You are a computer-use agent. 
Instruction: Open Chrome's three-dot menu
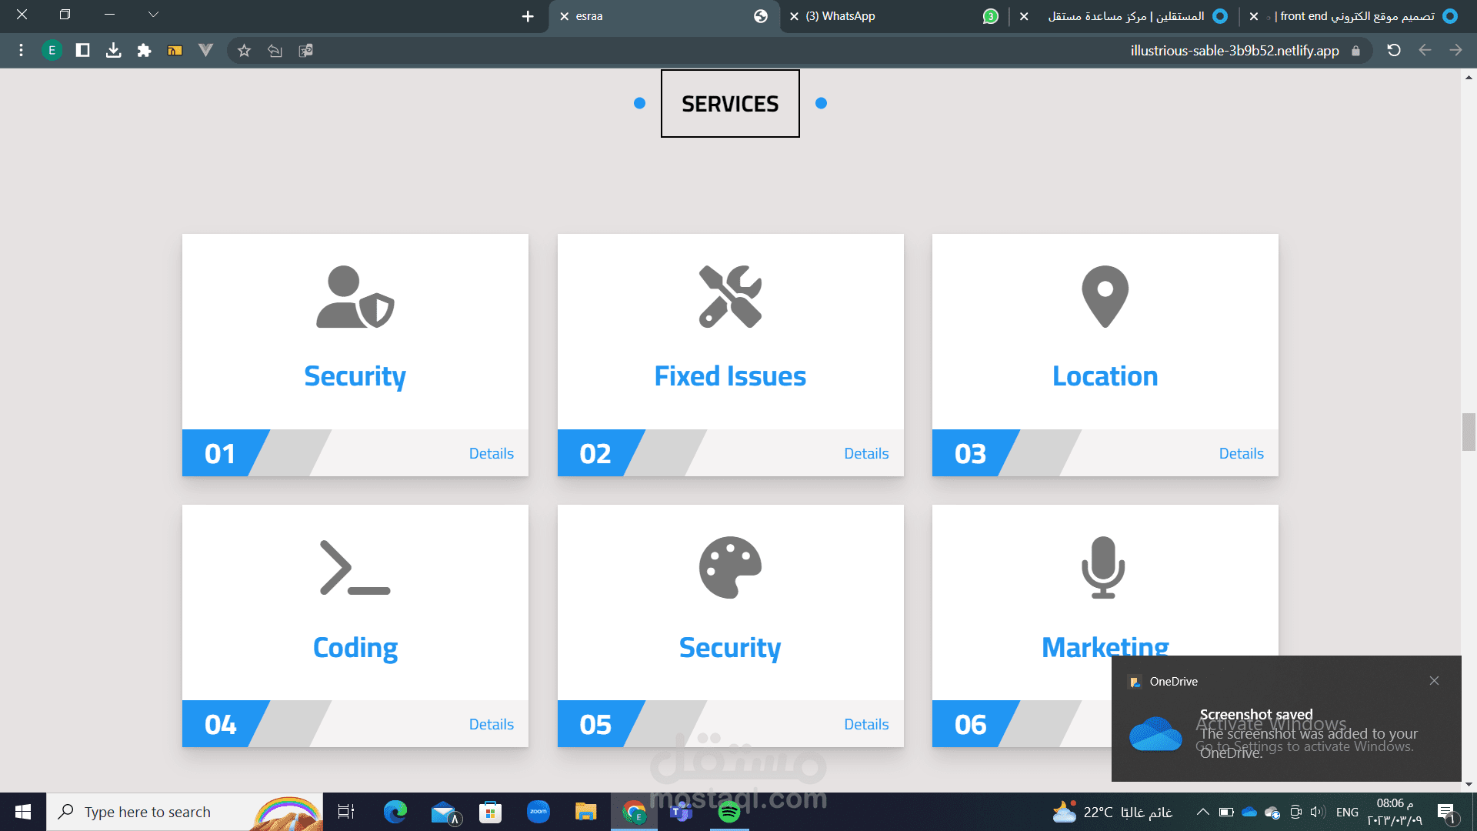(x=21, y=51)
